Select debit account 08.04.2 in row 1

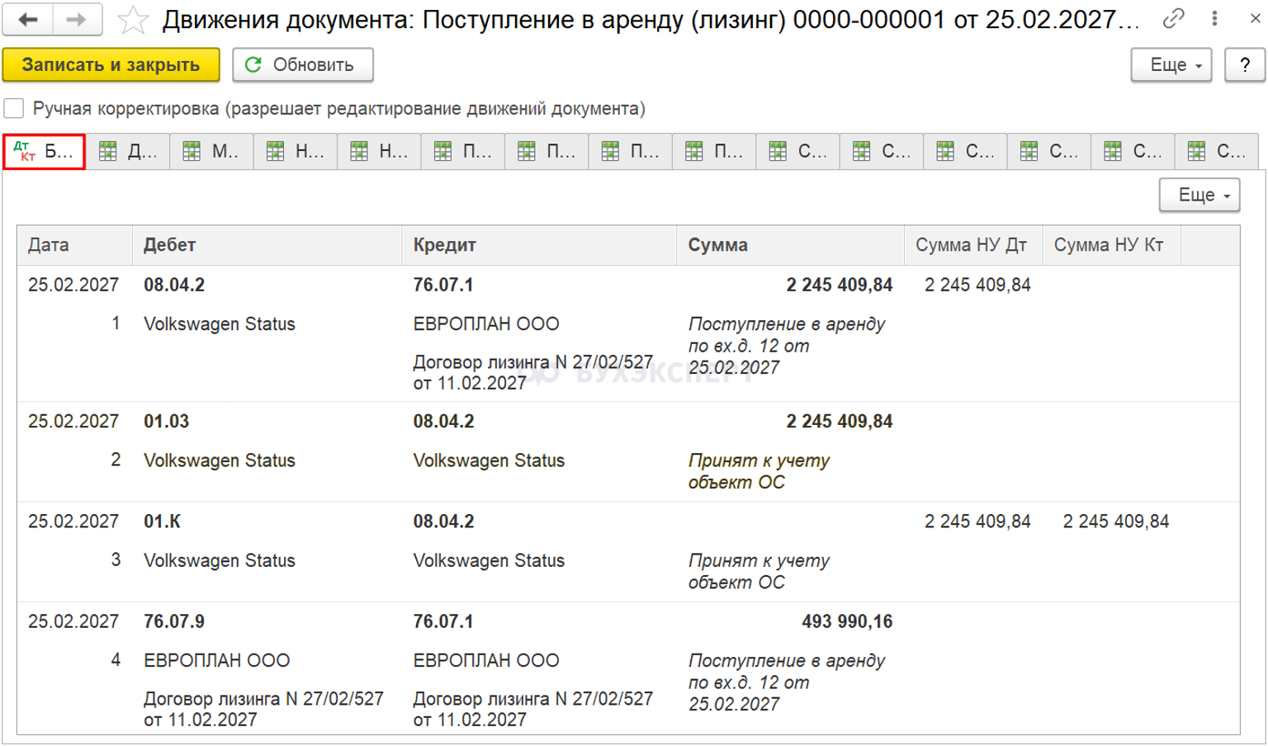(174, 285)
